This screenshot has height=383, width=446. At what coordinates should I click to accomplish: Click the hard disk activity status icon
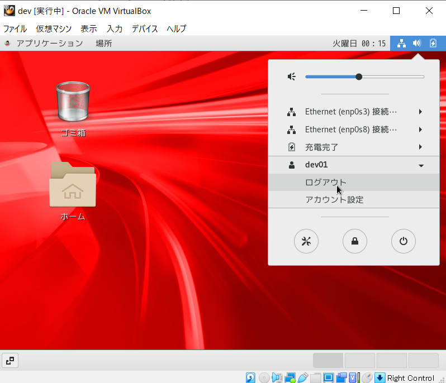250,378
